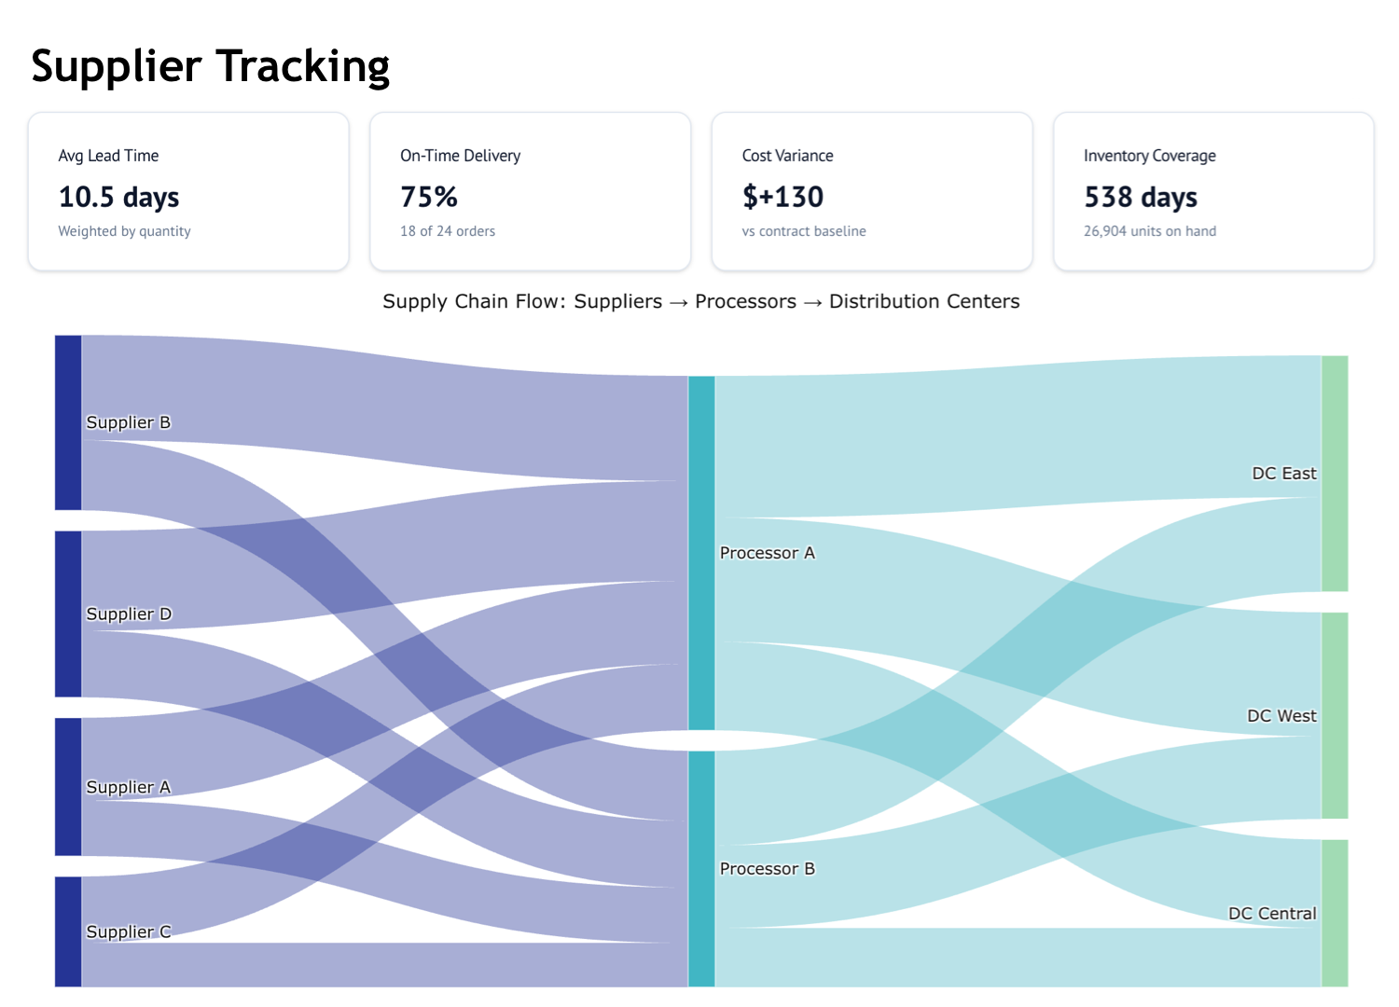Click the Processor A label text
1399x1007 pixels.
(767, 553)
